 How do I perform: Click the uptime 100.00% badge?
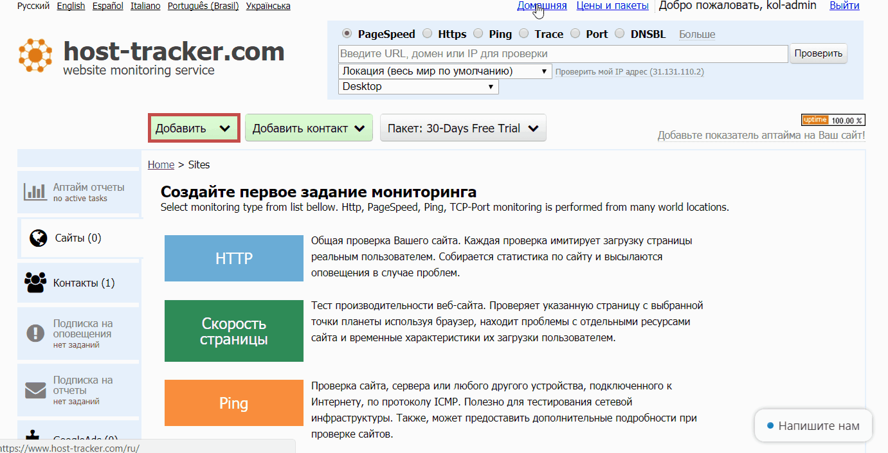(x=833, y=120)
